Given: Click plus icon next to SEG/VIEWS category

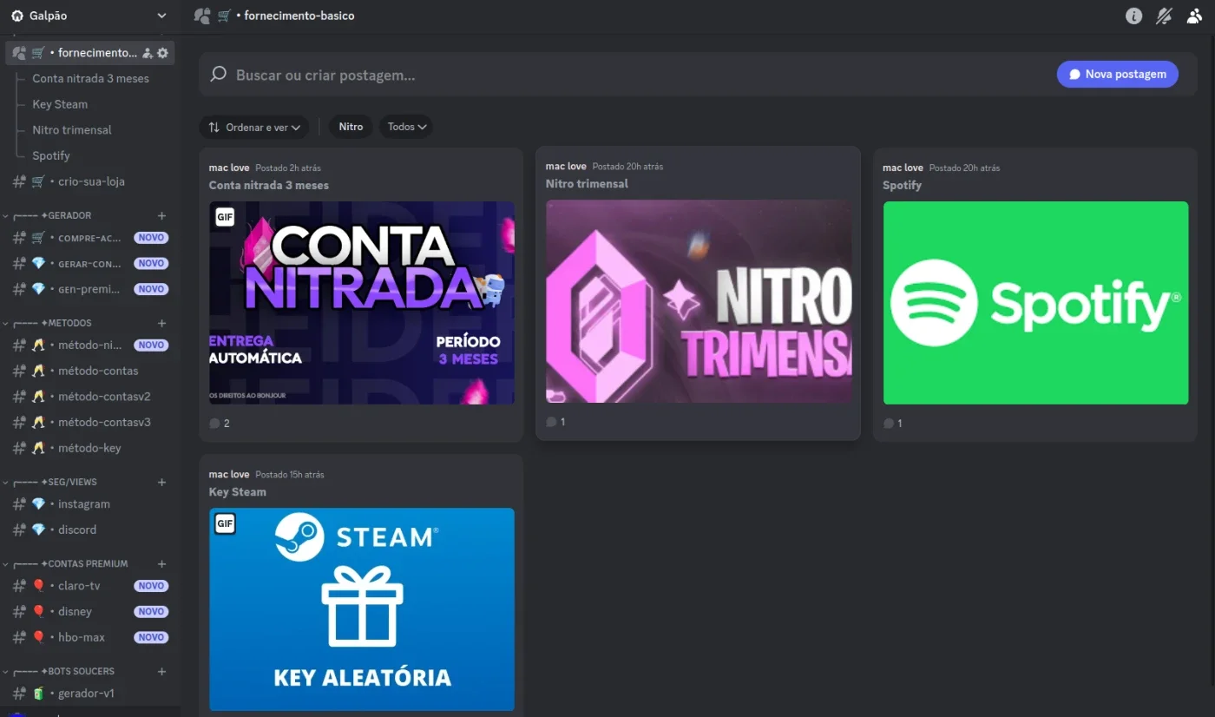Looking at the screenshot, I should [x=161, y=482].
